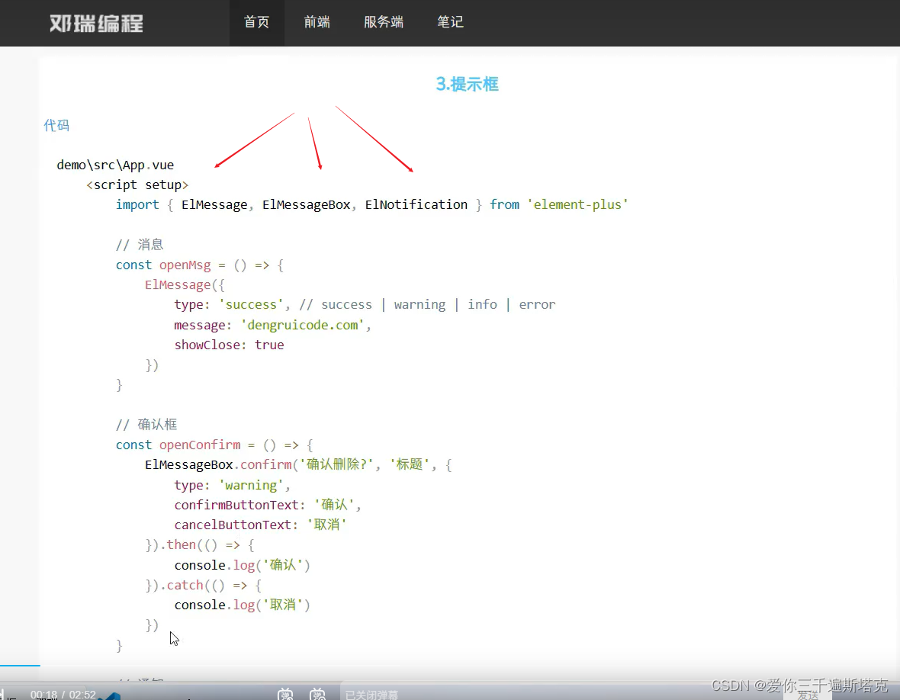Viewport: 900px width, 700px height.
Task: Click the openMsg function name
Action: point(185,265)
